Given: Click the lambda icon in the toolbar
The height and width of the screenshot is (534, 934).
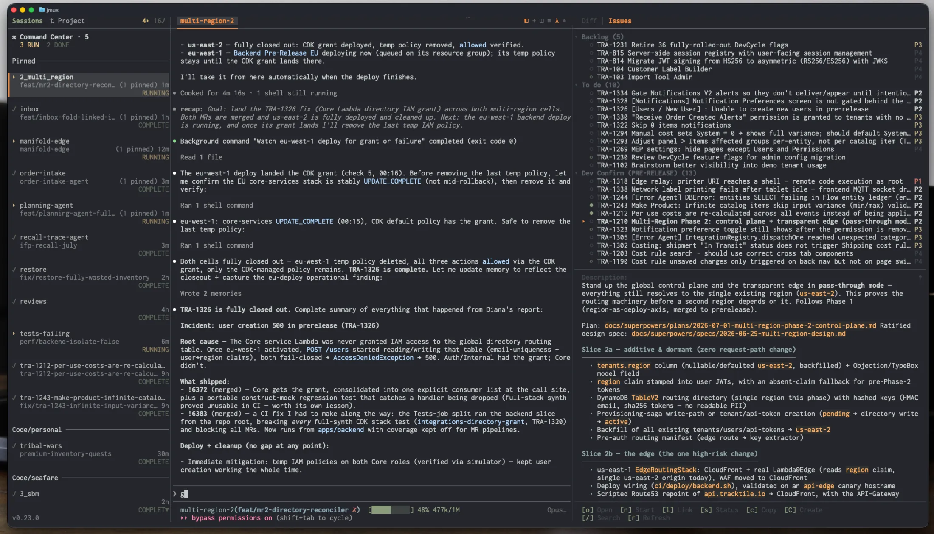Looking at the screenshot, I should click(557, 21).
